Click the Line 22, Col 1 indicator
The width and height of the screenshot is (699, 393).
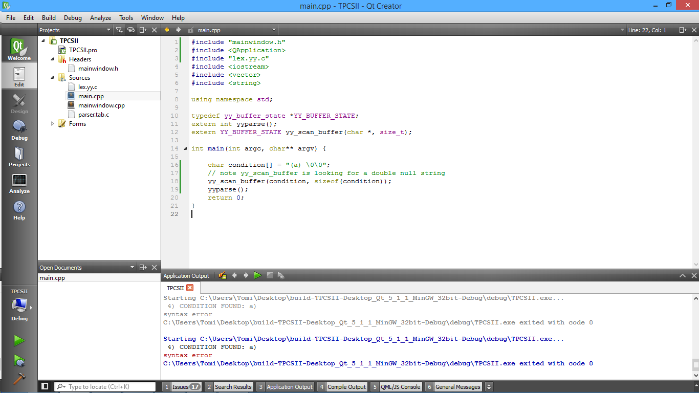pyautogui.click(x=647, y=30)
